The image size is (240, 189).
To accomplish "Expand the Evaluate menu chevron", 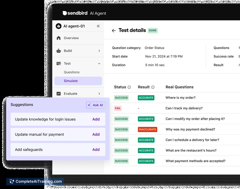I will point(99,93).
